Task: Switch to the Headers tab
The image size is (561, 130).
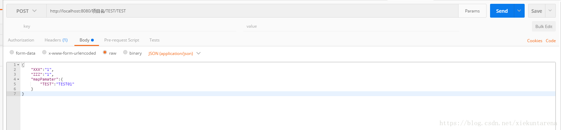Action: coord(56,40)
